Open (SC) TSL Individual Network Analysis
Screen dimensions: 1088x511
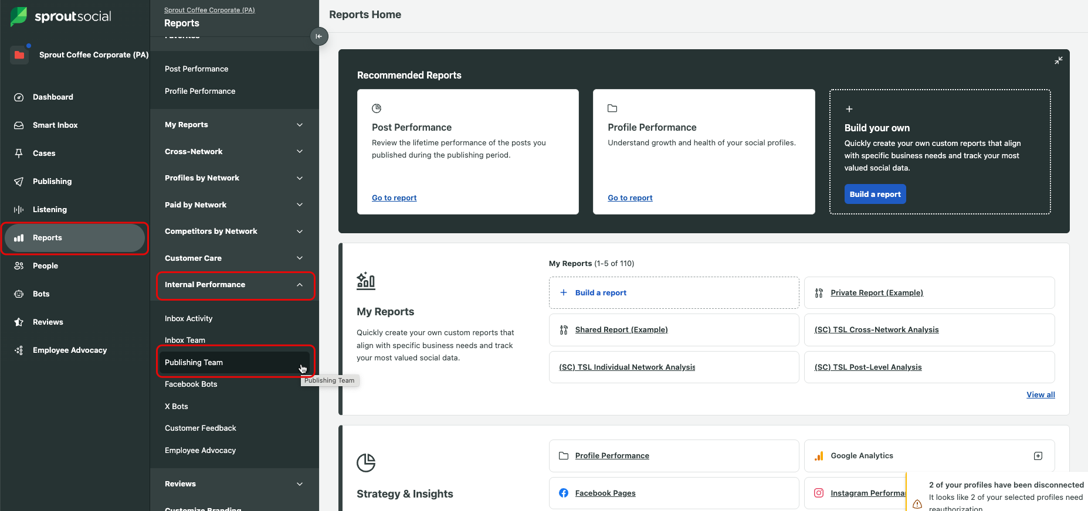click(627, 367)
